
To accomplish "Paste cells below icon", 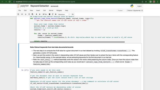I will point(32,14).
